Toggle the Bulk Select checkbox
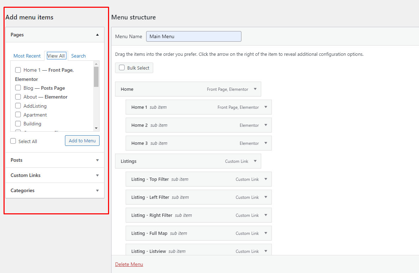 122,68
